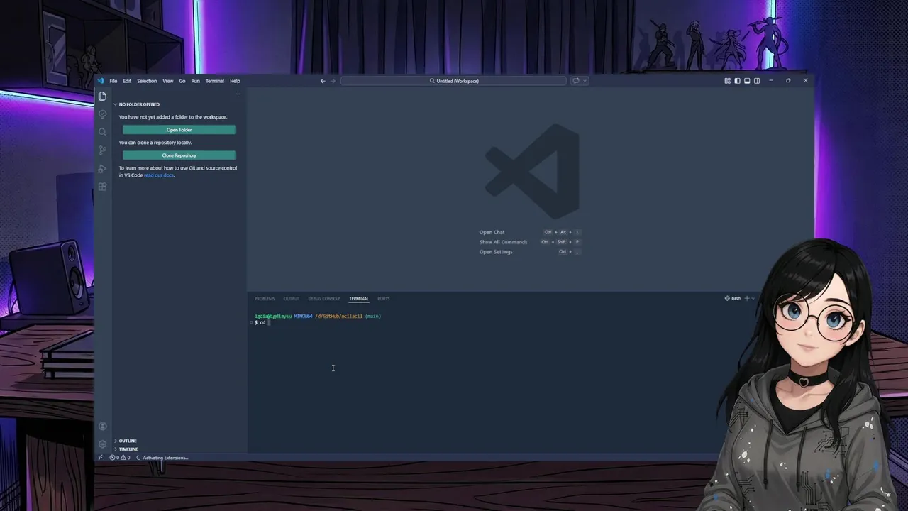The height and width of the screenshot is (511, 908).
Task: Open the terminal launch profile dropdown
Action: 753,298
